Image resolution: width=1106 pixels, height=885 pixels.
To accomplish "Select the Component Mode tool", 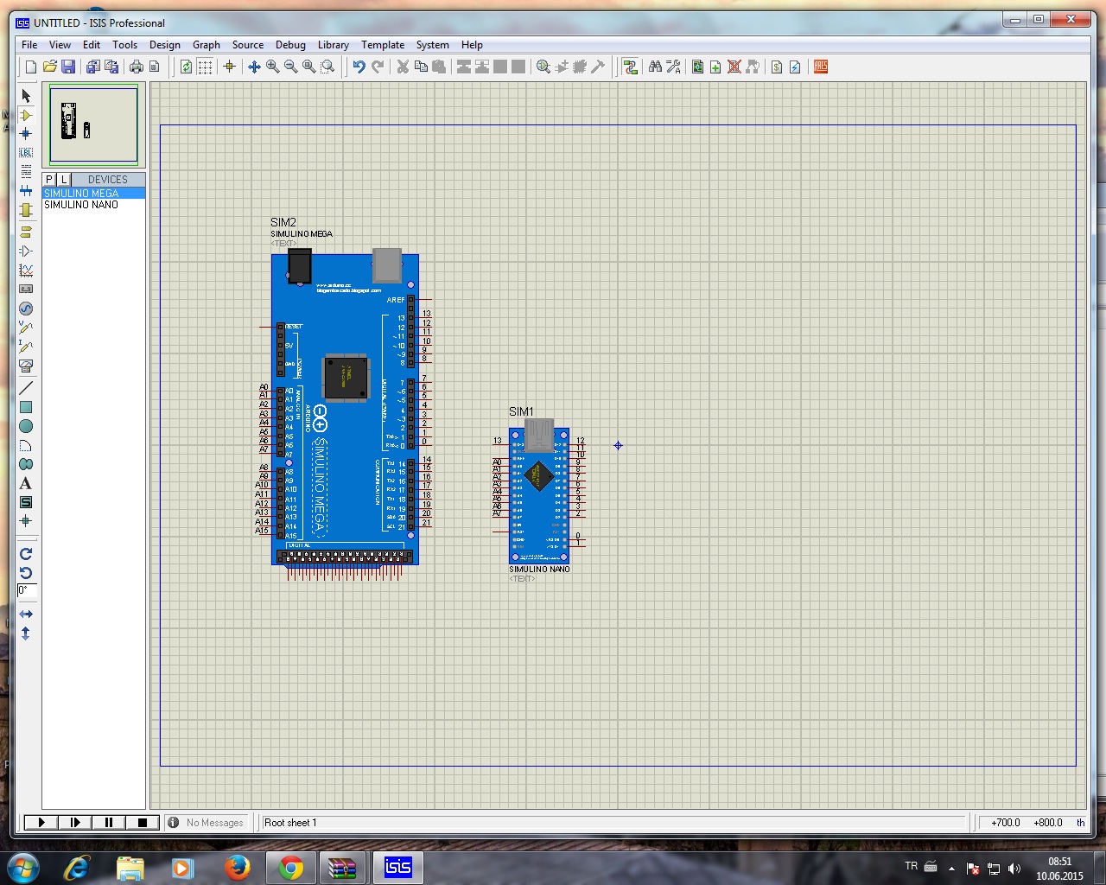I will coord(26,115).
